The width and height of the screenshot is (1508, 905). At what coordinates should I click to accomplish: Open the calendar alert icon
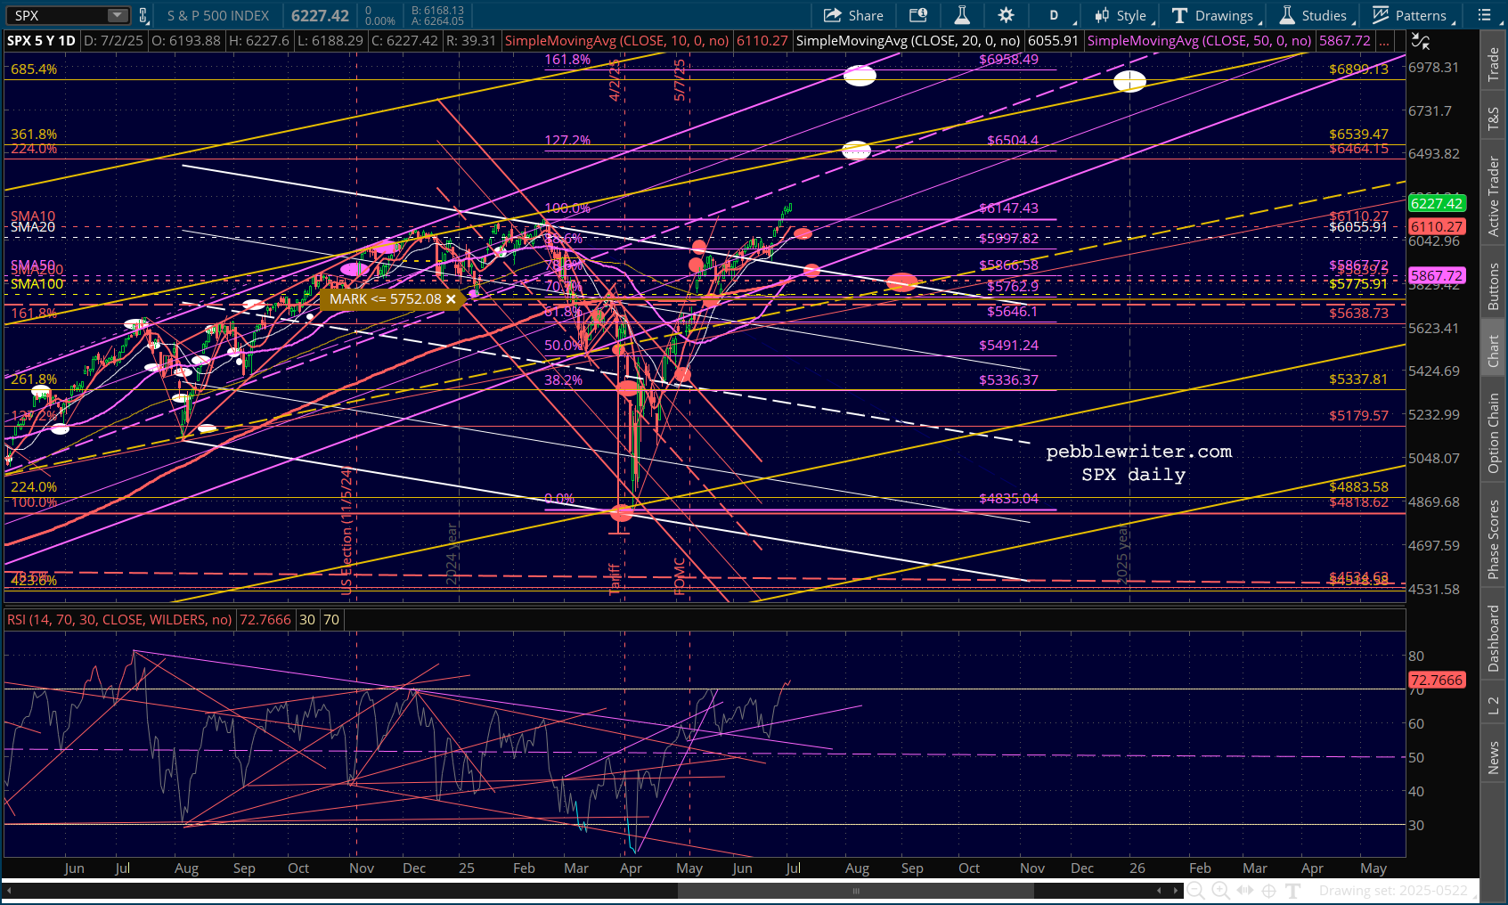(917, 15)
